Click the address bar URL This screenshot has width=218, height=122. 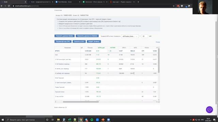[27, 6]
